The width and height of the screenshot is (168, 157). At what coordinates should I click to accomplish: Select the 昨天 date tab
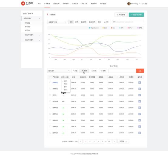point(77,22)
